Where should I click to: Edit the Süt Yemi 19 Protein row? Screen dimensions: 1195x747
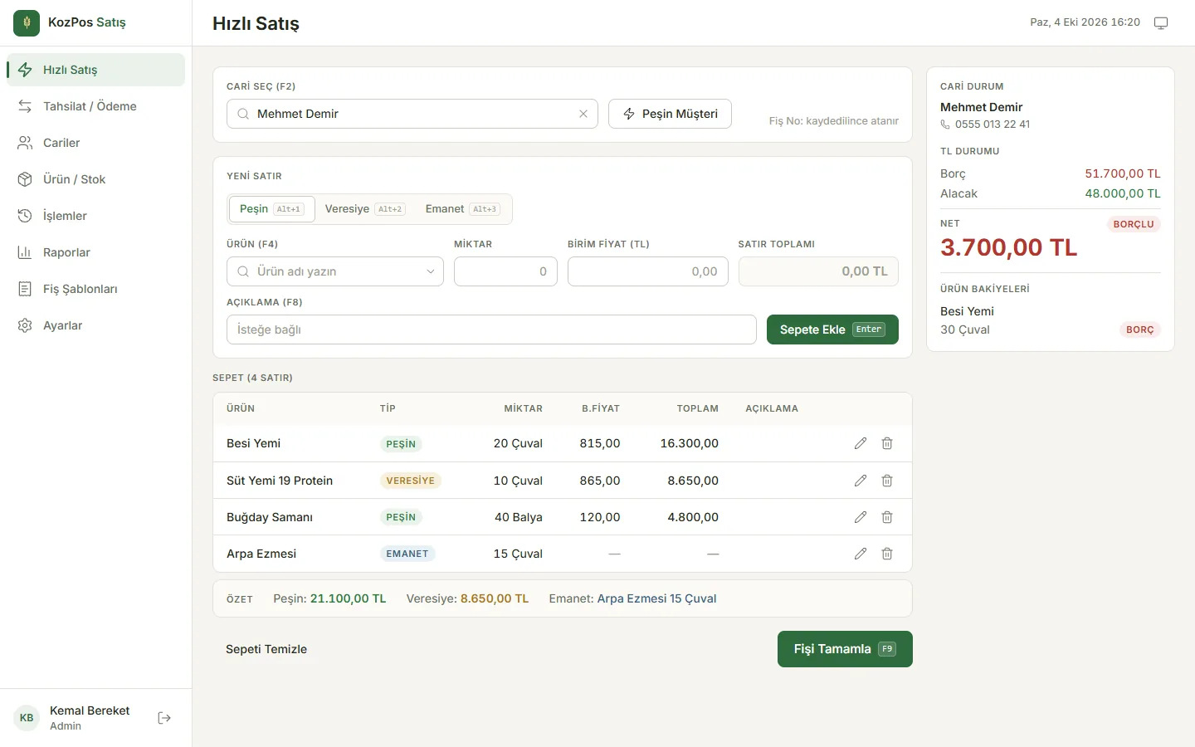pyautogui.click(x=861, y=481)
